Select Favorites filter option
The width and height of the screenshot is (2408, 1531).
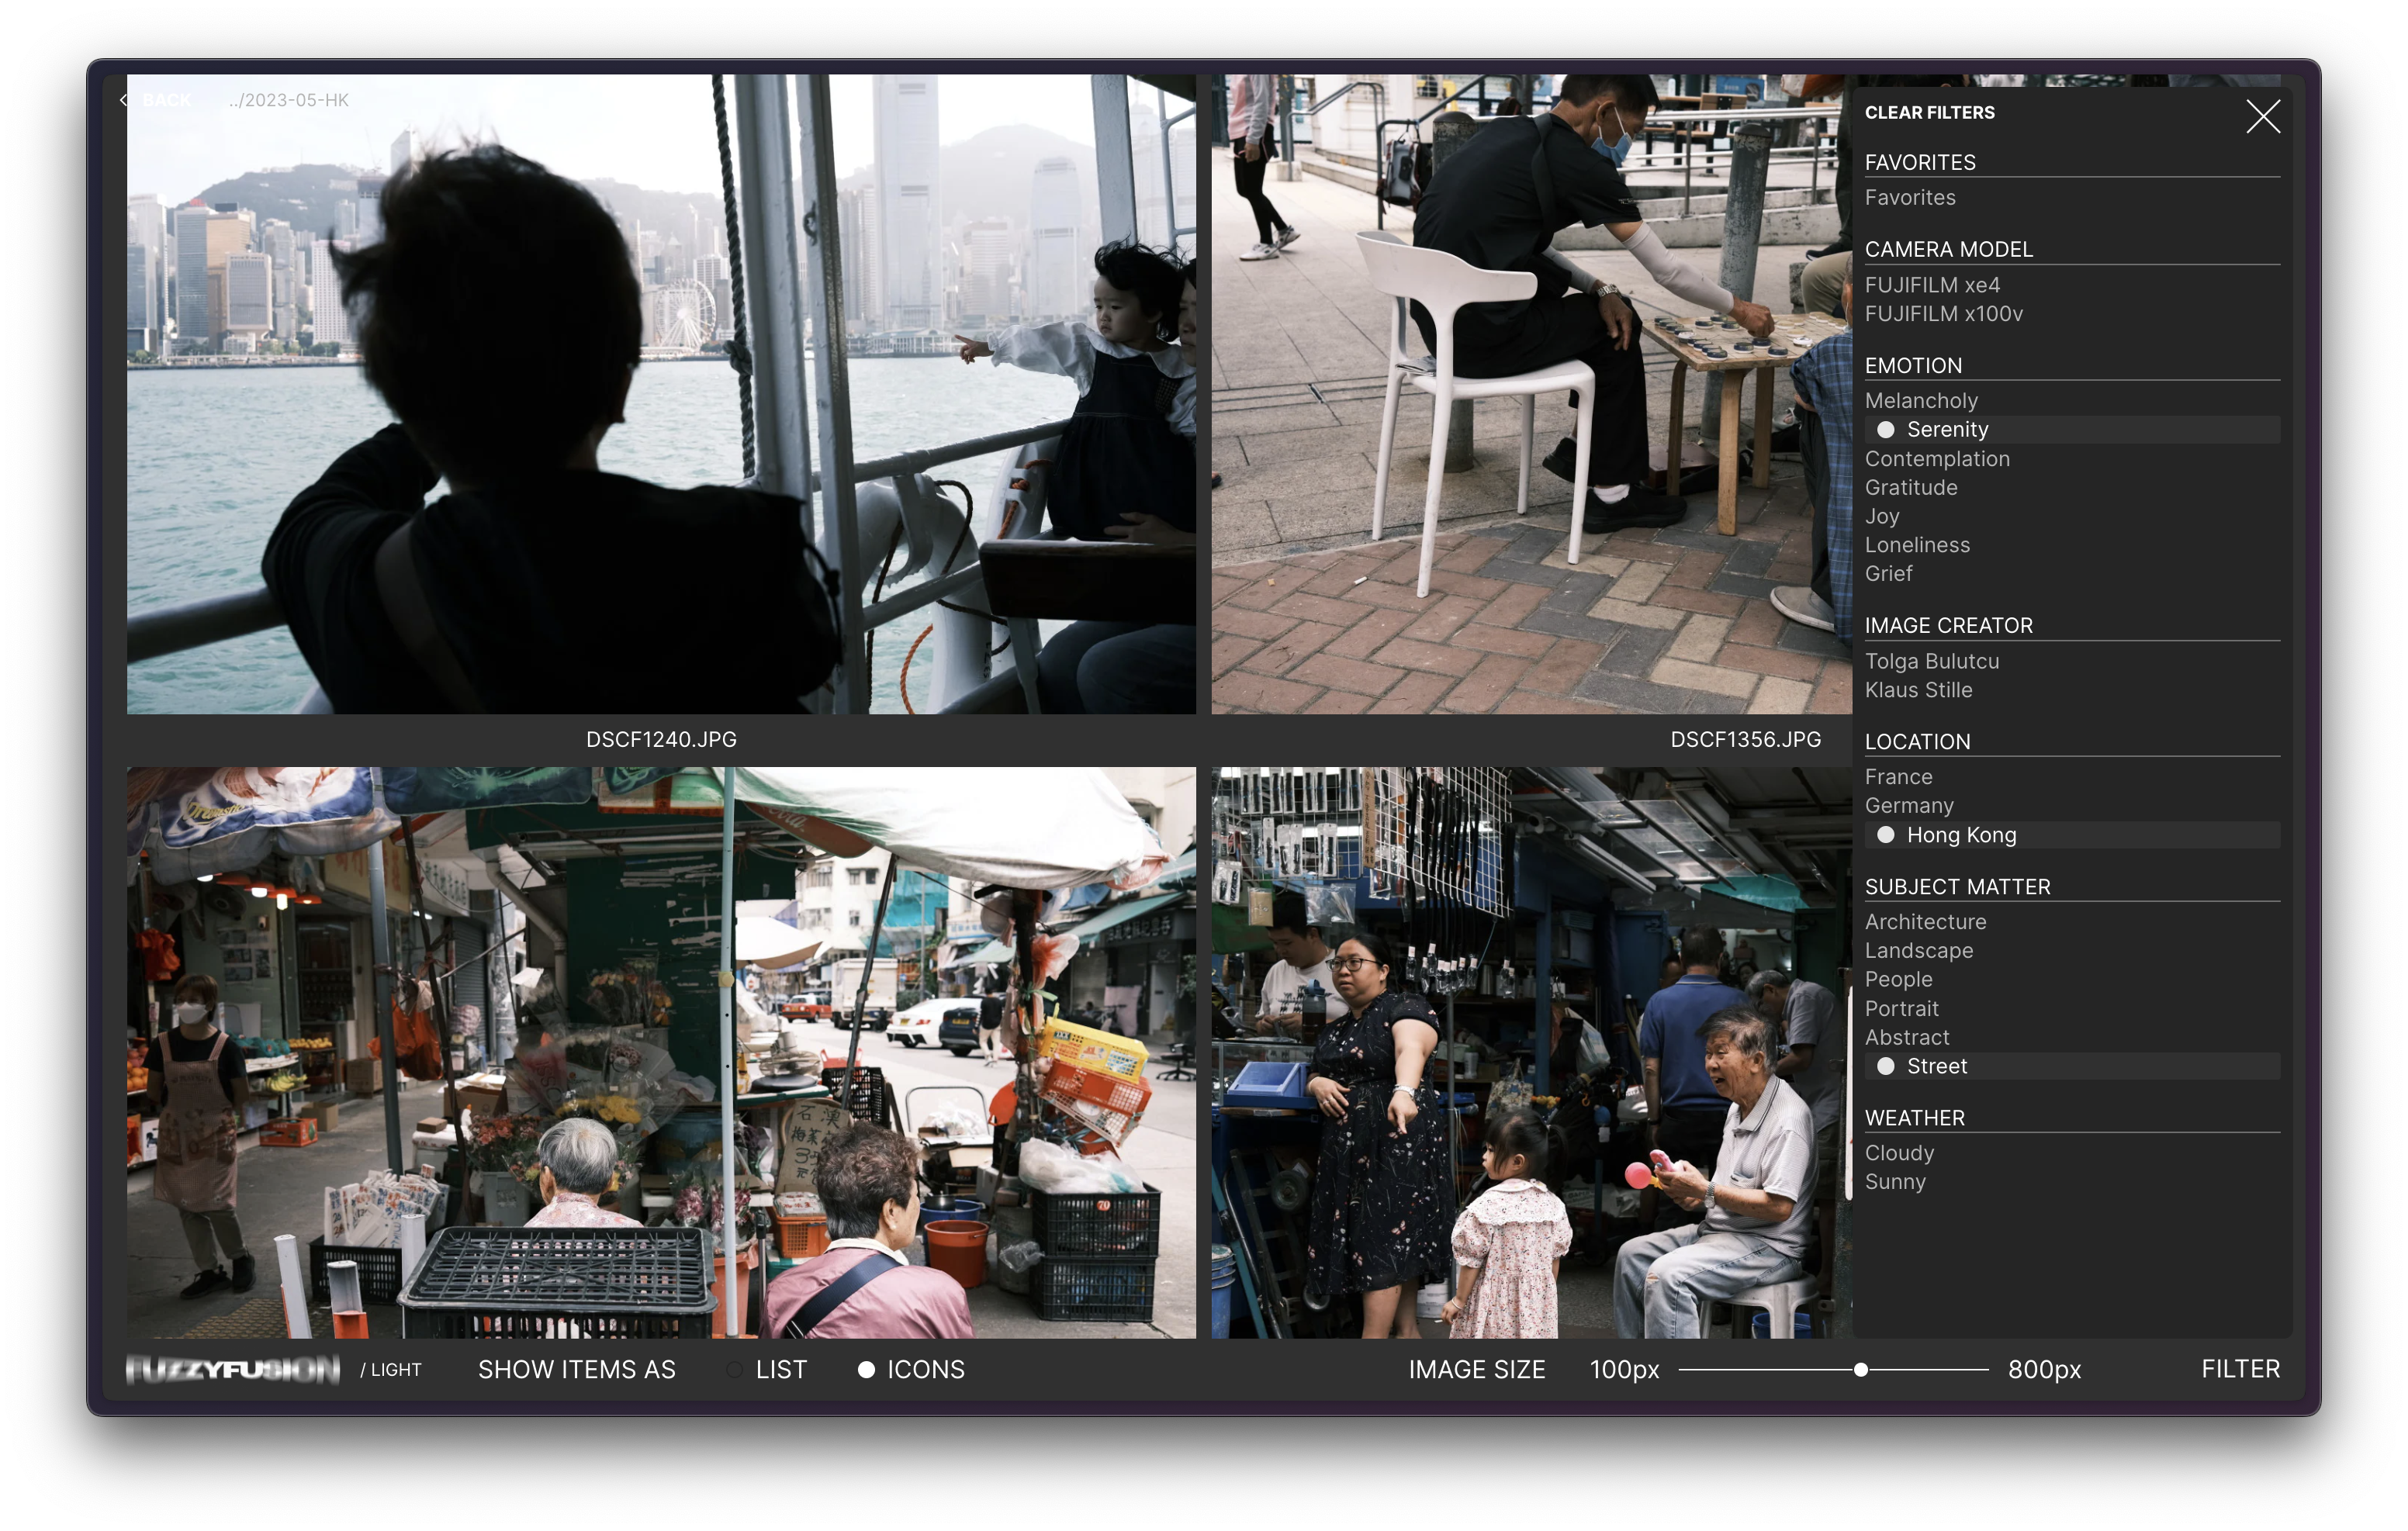1909,198
